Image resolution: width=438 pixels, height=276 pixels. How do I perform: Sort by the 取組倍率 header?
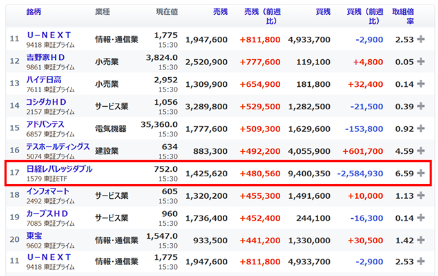click(x=403, y=16)
